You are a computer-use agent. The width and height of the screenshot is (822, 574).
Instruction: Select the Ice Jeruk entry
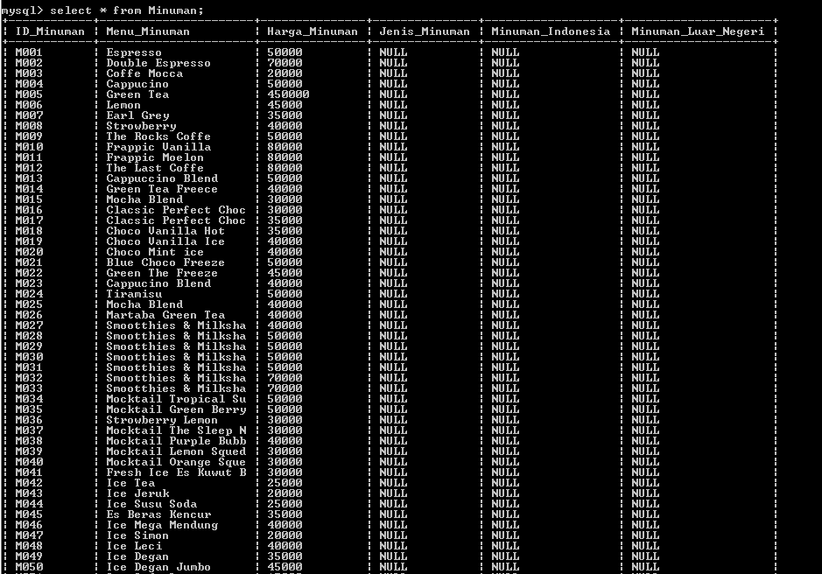pos(137,493)
